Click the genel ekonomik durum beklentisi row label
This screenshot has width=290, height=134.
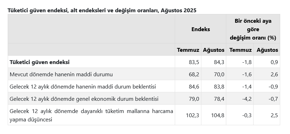(84, 99)
